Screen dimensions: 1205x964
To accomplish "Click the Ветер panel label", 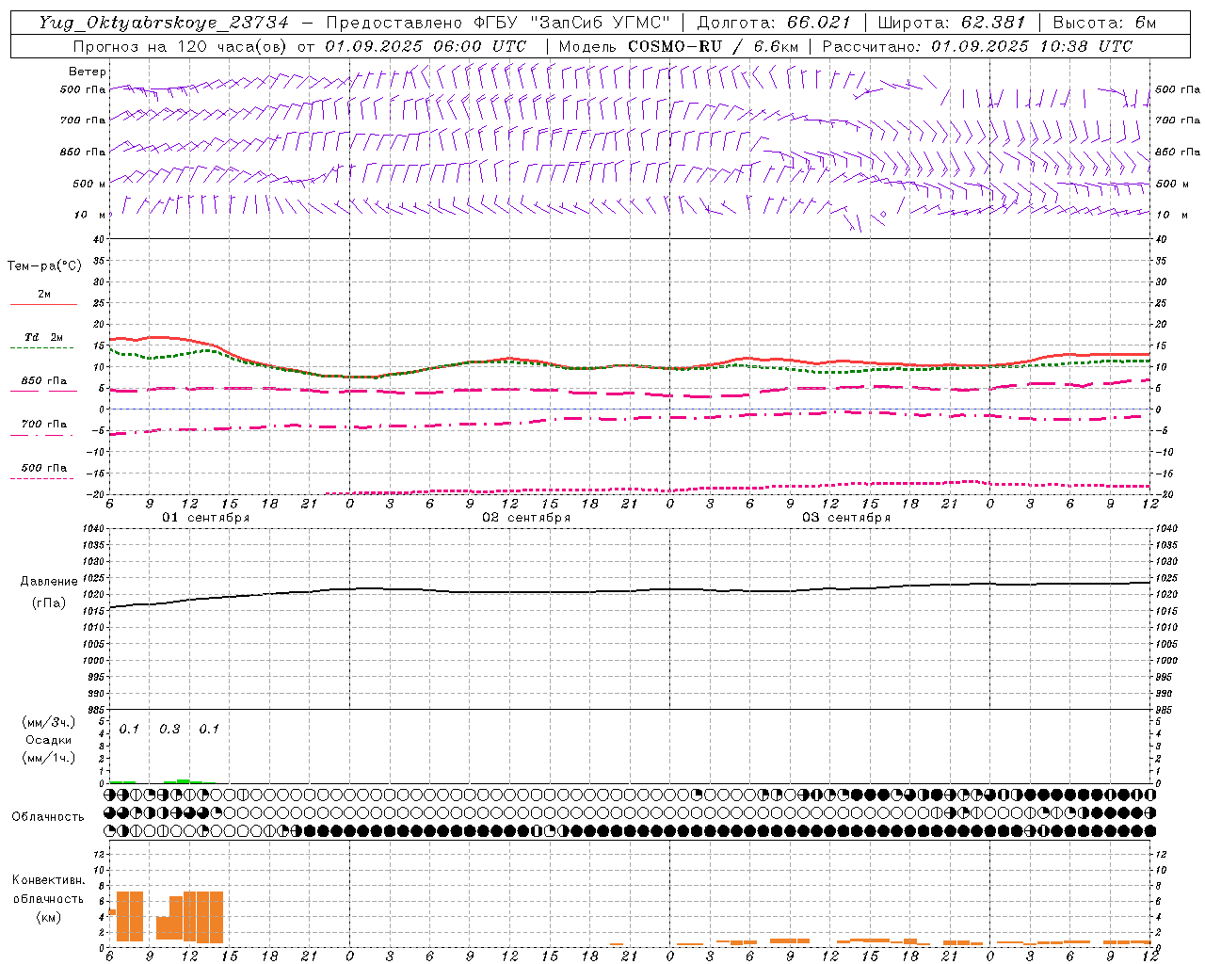I will point(88,72).
